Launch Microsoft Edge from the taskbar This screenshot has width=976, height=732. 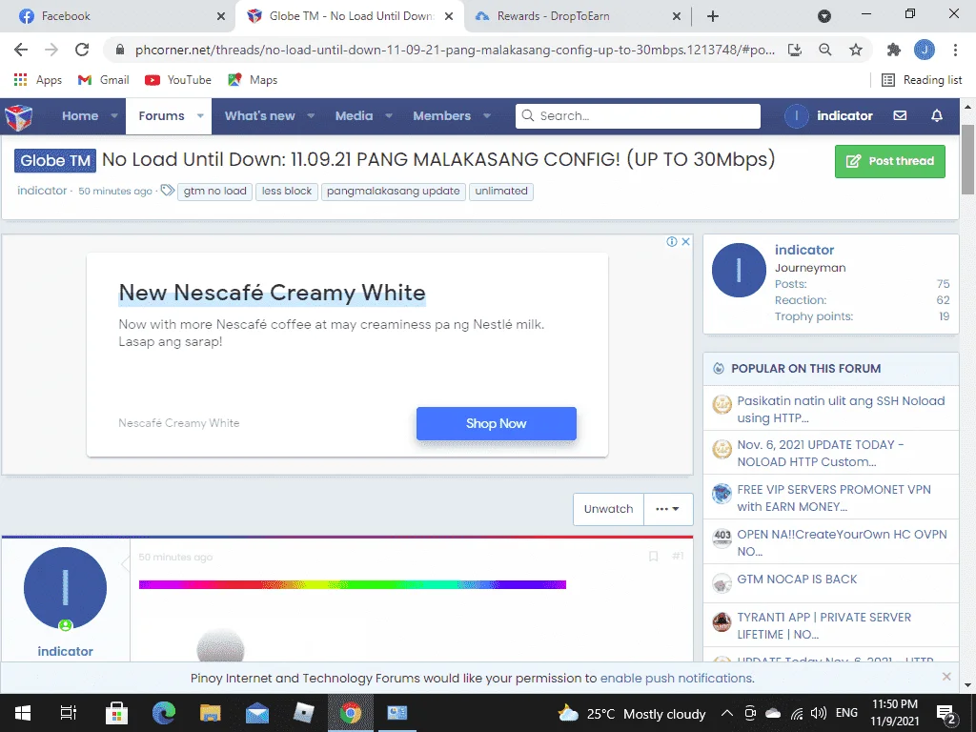coord(164,713)
